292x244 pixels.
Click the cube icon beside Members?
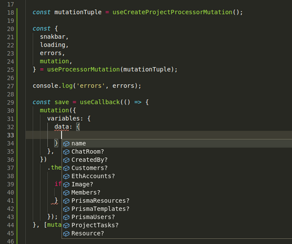coord(66,193)
